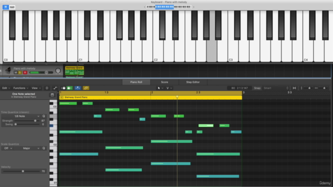Toggle the blue Catch Playhead button

(x=78, y=88)
